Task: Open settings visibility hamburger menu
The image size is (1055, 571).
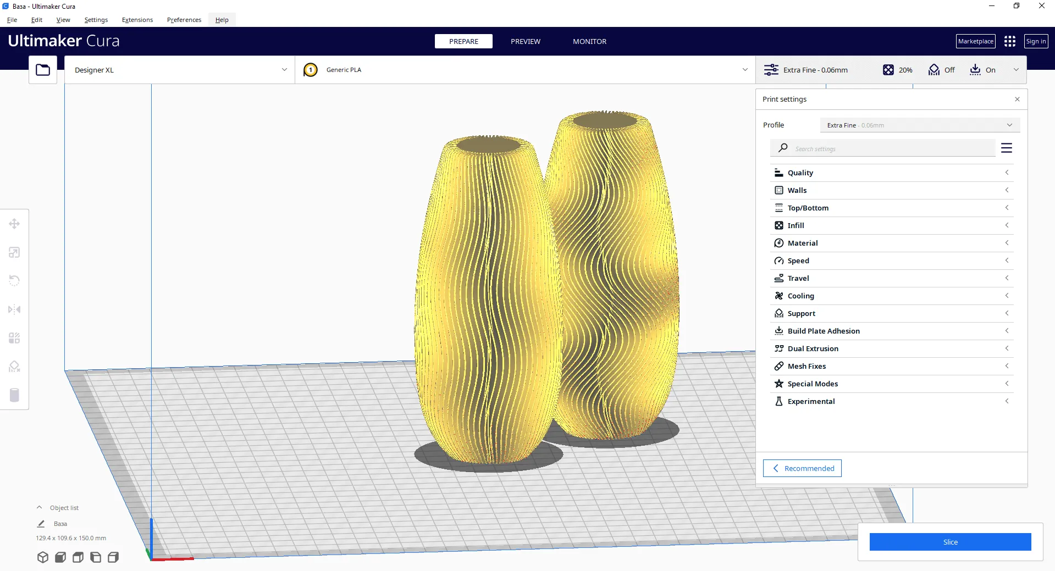Action: (x=1007, y=148)
